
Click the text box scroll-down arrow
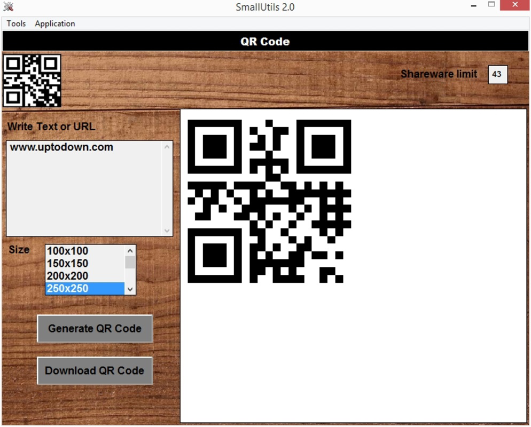click(x=167, y=231)
